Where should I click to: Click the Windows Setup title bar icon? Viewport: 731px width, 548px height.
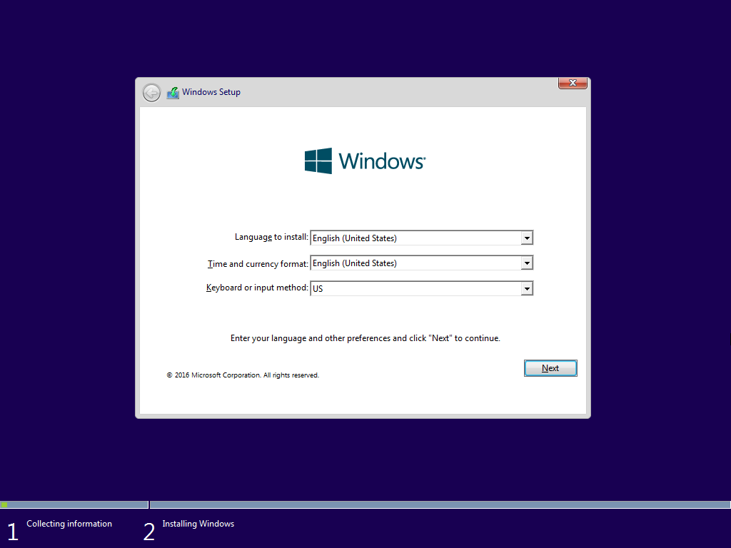(x=173, y=93)
